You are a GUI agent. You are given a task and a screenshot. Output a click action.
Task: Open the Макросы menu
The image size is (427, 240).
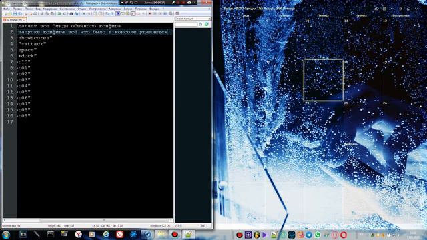click(x=115, y=9)
